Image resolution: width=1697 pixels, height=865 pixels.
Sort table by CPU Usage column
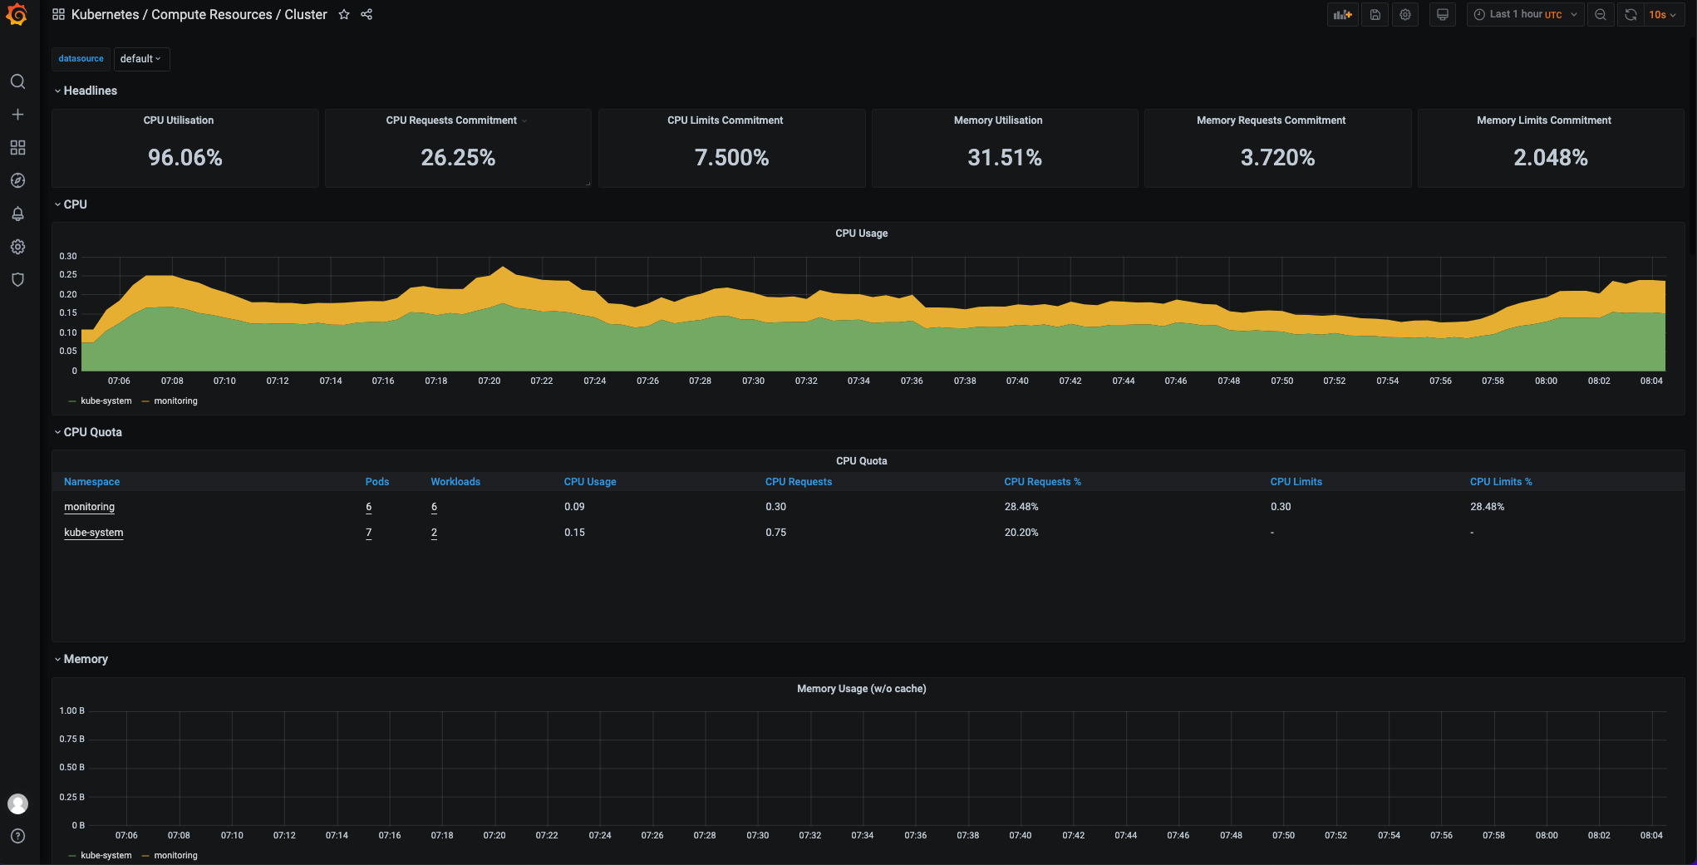point(590,482)
